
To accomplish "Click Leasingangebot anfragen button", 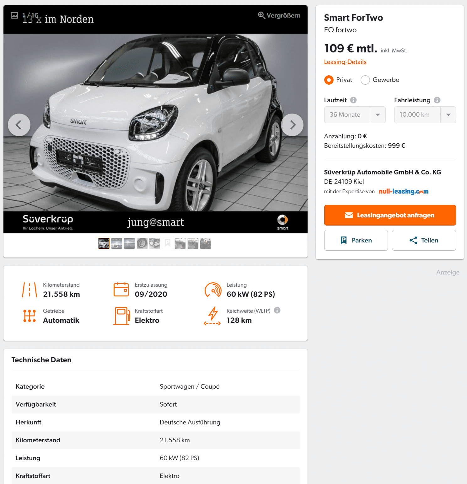I will pos(390,215).
